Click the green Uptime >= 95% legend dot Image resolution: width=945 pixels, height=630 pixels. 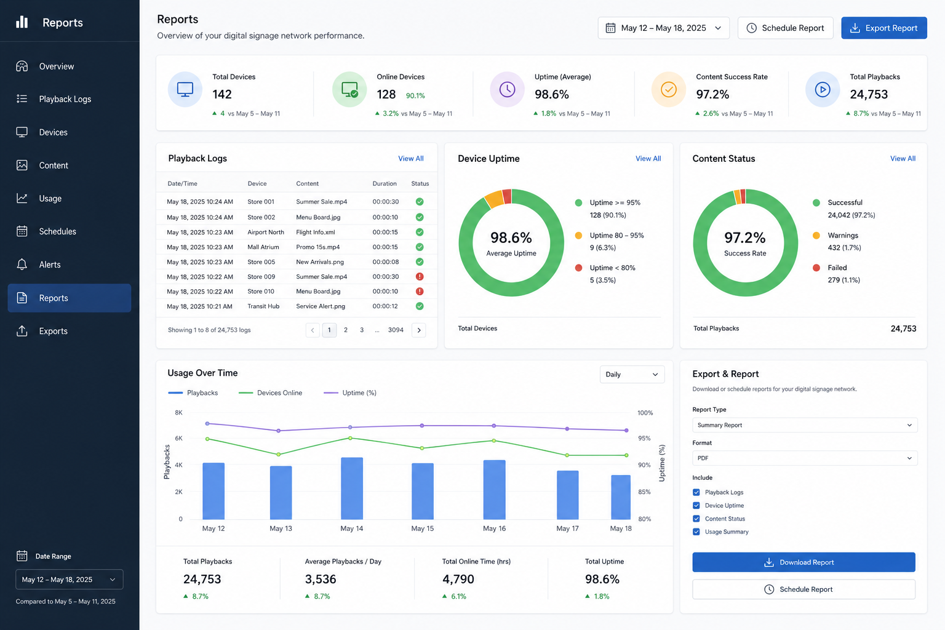[578, 202]
